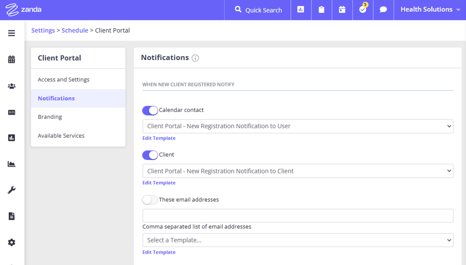Enable the These email addresses toggle
Image resolution: width=466 pixels, height=265 pixels.
coord(149,200)
